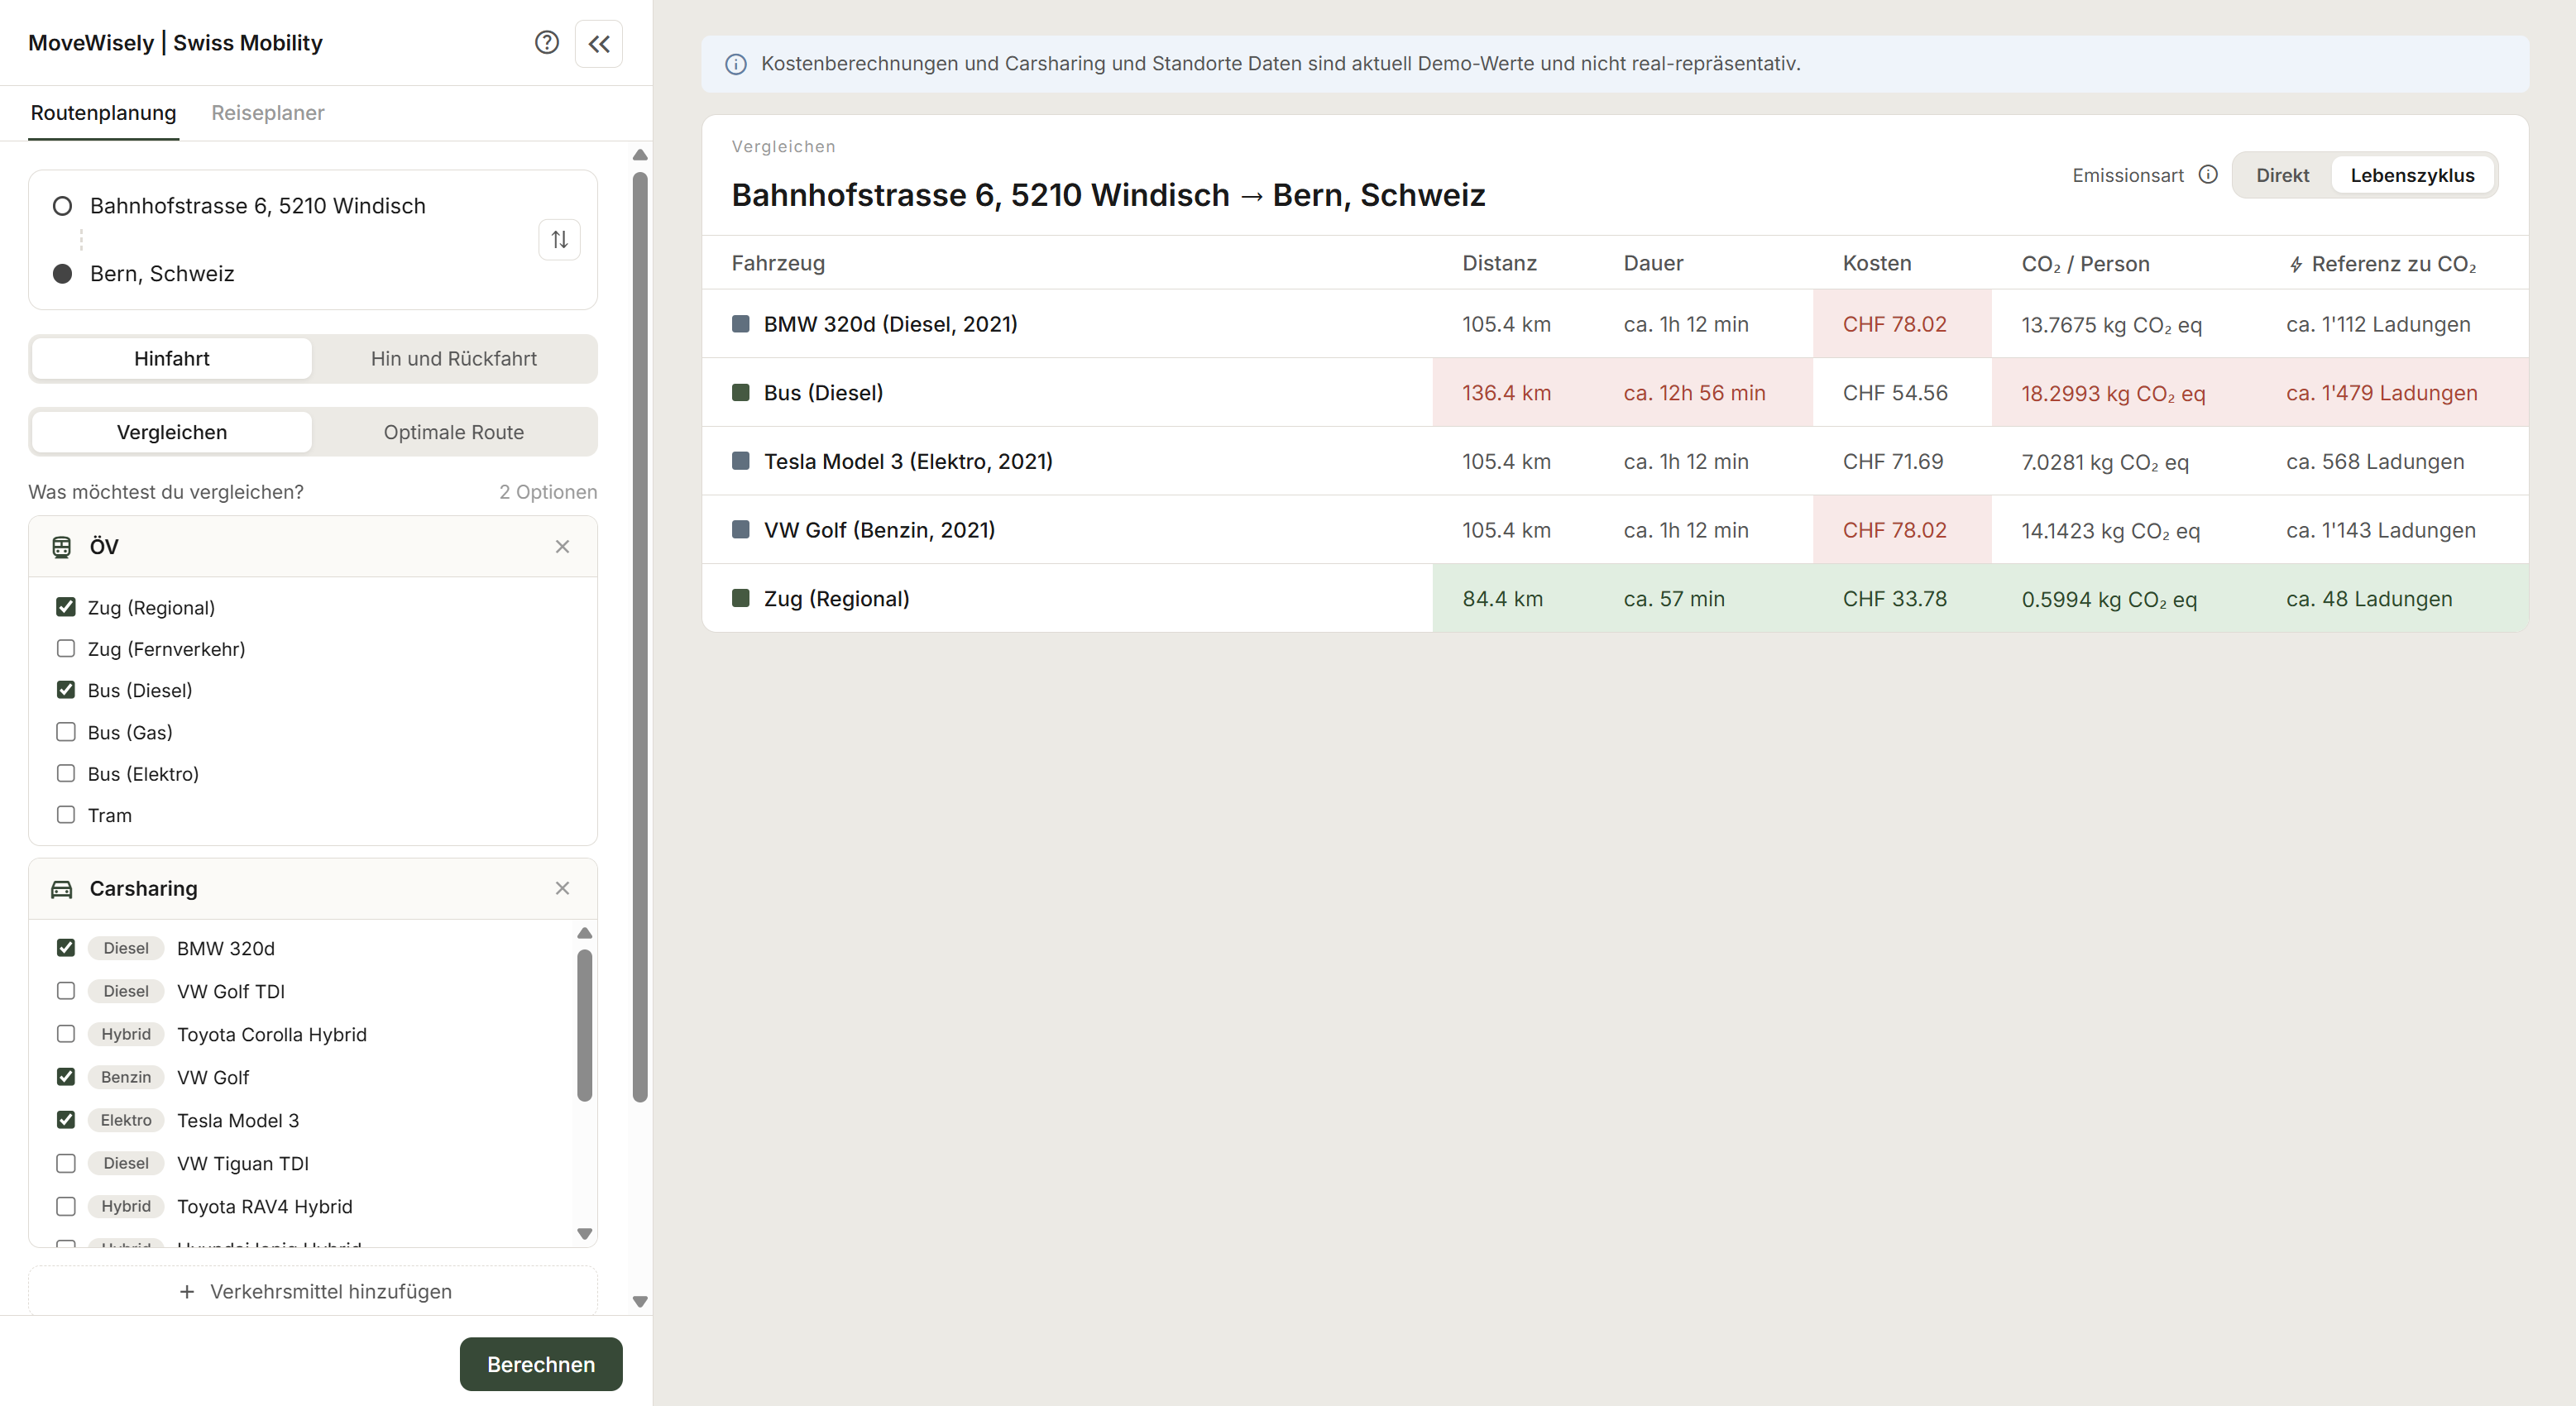Click Bus (Diesel) row color square
This screenshot has height=1406, width=2576.
pyautogui.click(x=741, y=393)
